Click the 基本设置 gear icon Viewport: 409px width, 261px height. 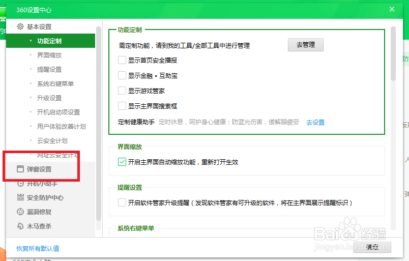click(x=20, y=26)
